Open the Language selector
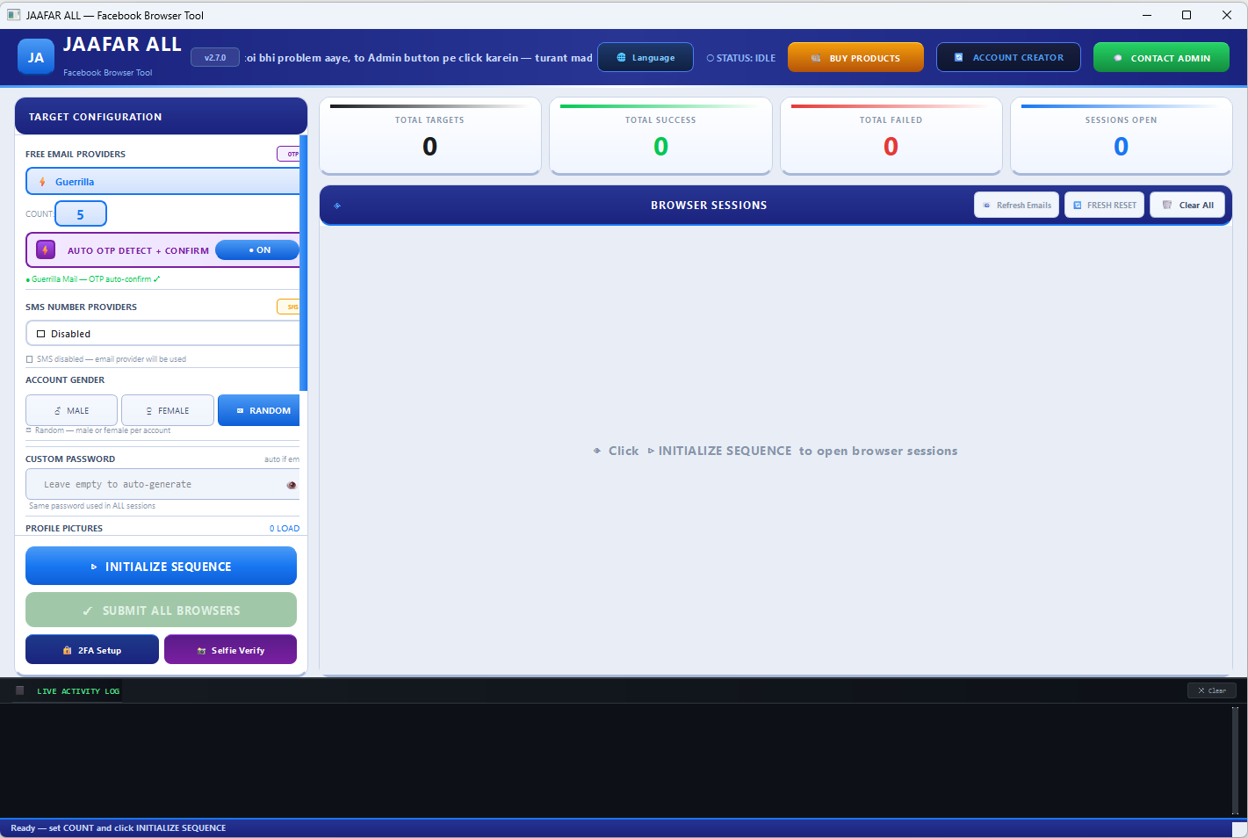The height and width of the screenshot is (838, 1248). pos(646,58)
